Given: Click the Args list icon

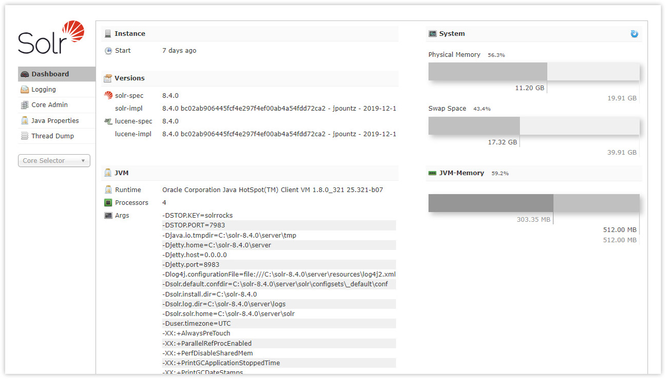Looking at the screenshot, I should point(108,215).
